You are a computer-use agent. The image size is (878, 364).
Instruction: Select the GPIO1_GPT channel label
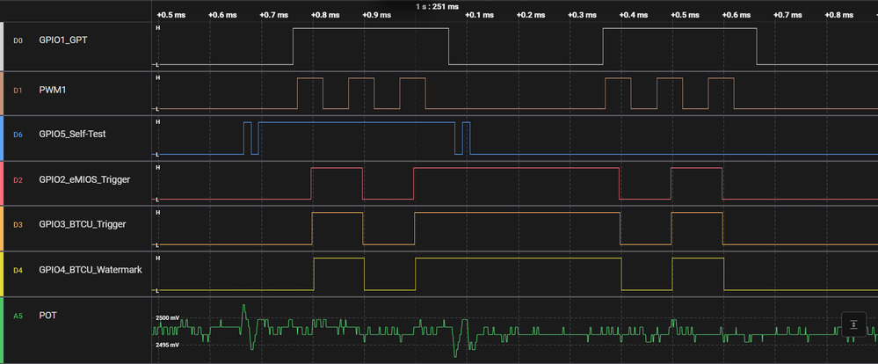64,40
